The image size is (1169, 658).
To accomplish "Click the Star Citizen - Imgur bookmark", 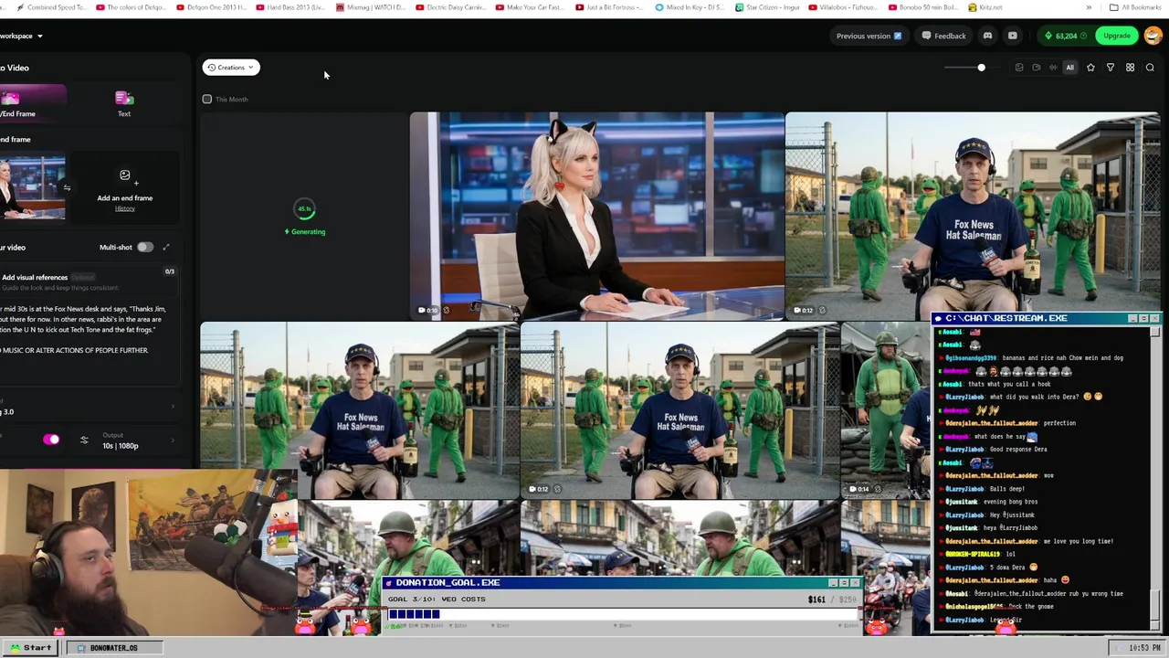I will (767, 7).
